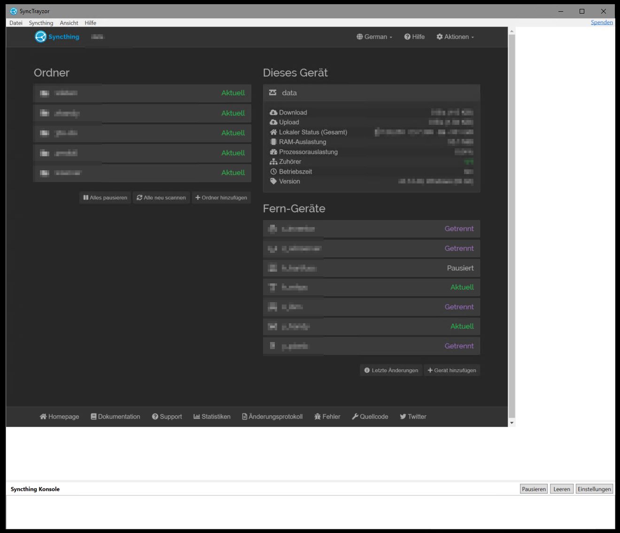620x533 pixels.
Task: Click the Quellcode wrench icon
Action: [x=356, y=416]
